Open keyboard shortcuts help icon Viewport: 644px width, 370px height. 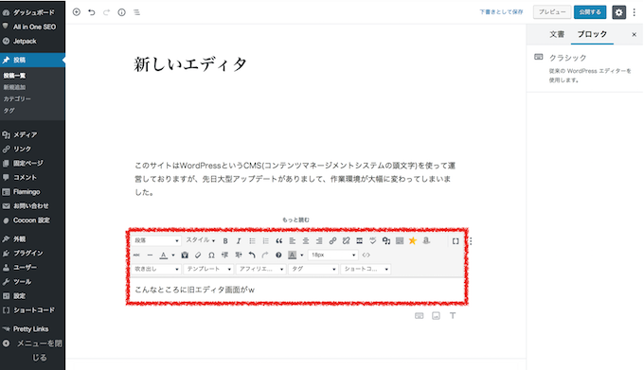[278, 255]
